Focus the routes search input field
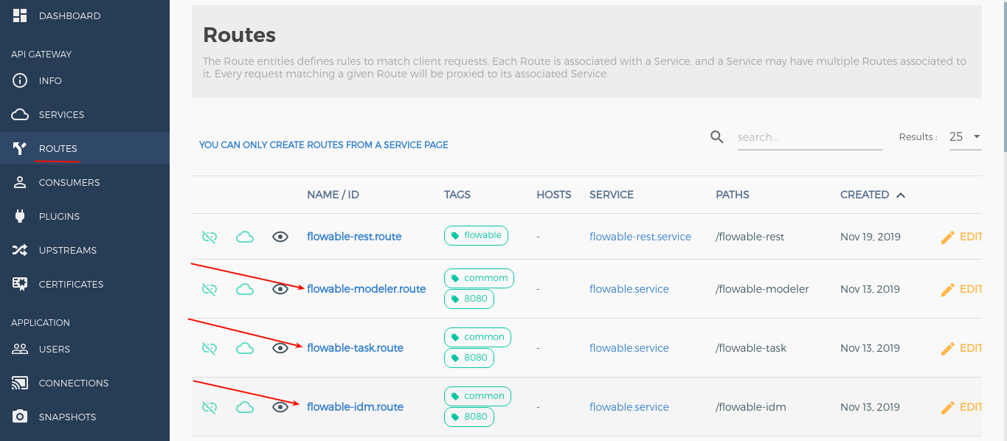The height and width of the screenshot is (441, 1007). (809, 137)
